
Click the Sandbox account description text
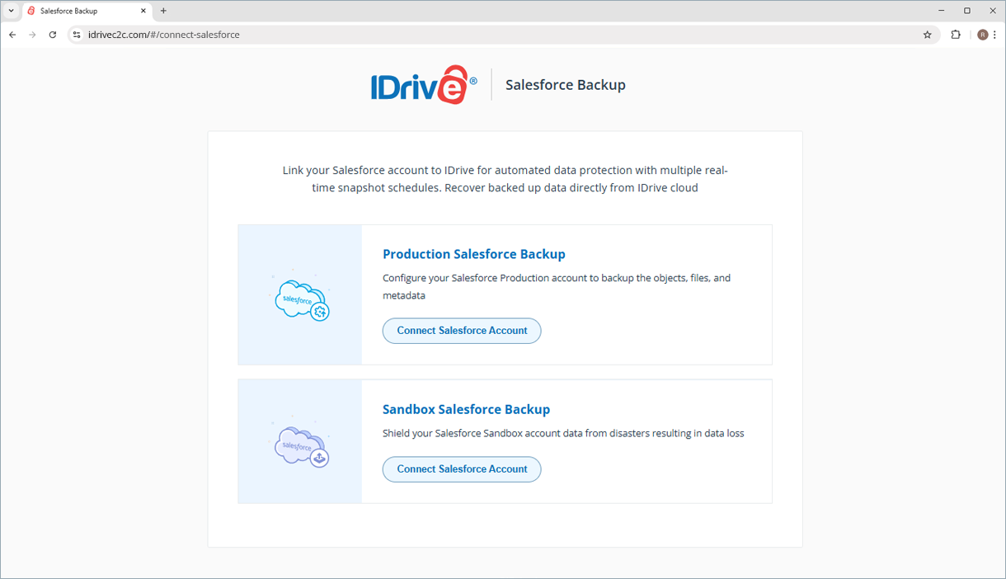tap(563, 433)
